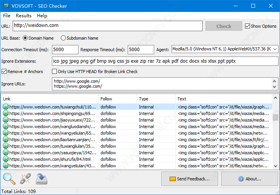Click results list scroll up arrow
The width and height of the screenshot is (280, 195).
coord(275,98)
